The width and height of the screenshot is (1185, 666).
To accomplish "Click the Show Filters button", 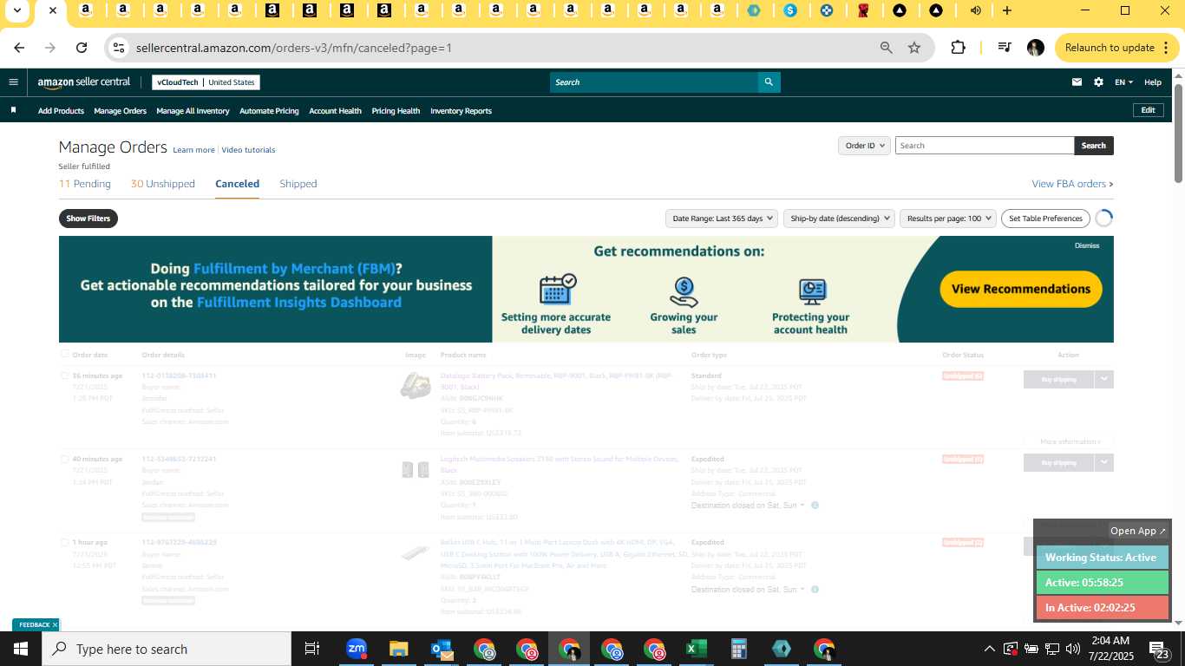I will 88,219.
